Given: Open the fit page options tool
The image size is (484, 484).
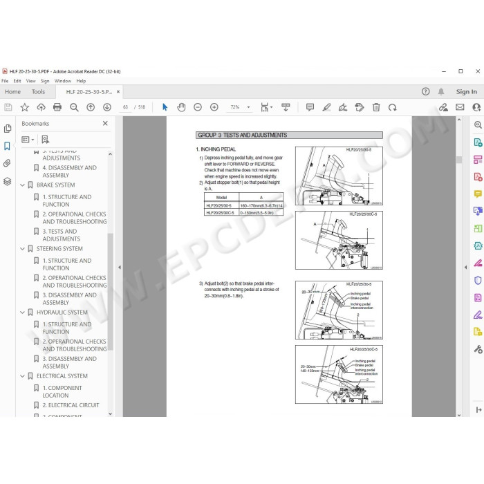Looking at the screenshot, I should 266,107.
